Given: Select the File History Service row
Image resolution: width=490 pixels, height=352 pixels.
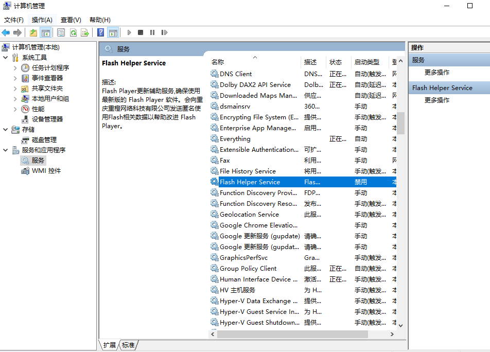Looking at the screenshot, I should click(x=303, y=171).
